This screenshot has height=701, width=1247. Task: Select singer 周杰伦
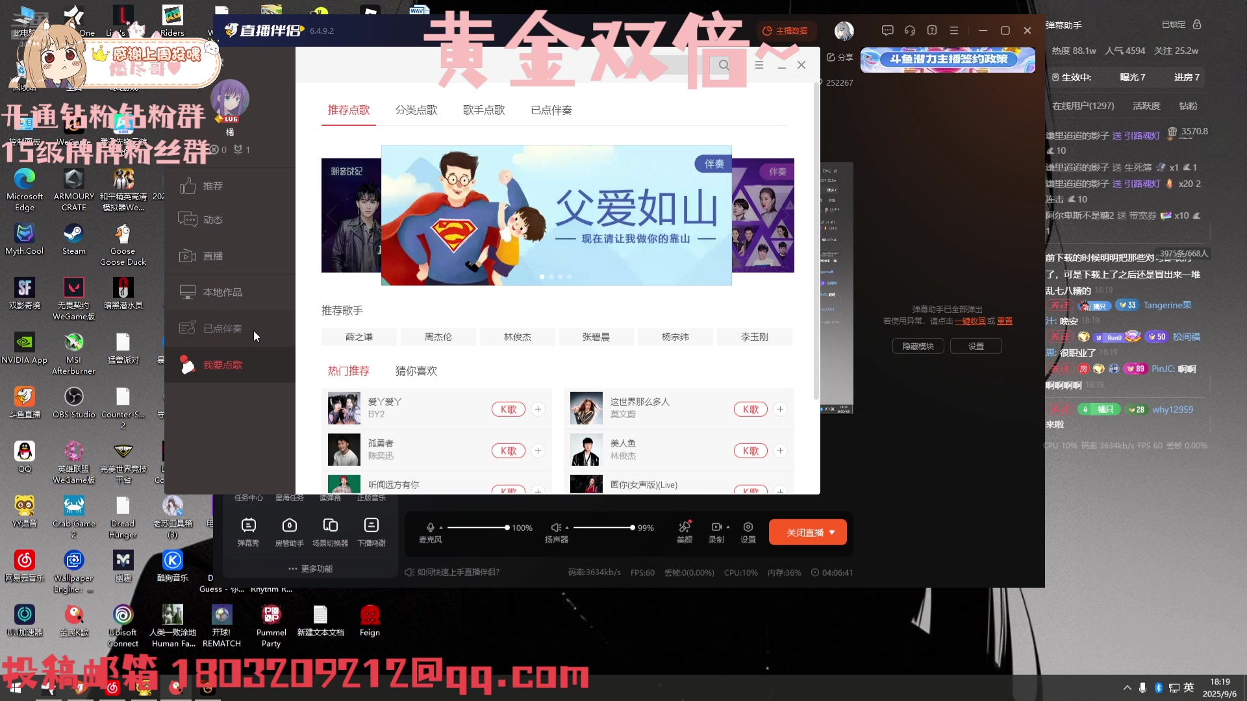point(438,337)
